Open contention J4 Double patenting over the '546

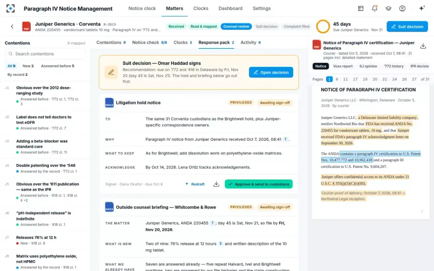(45, 168)
